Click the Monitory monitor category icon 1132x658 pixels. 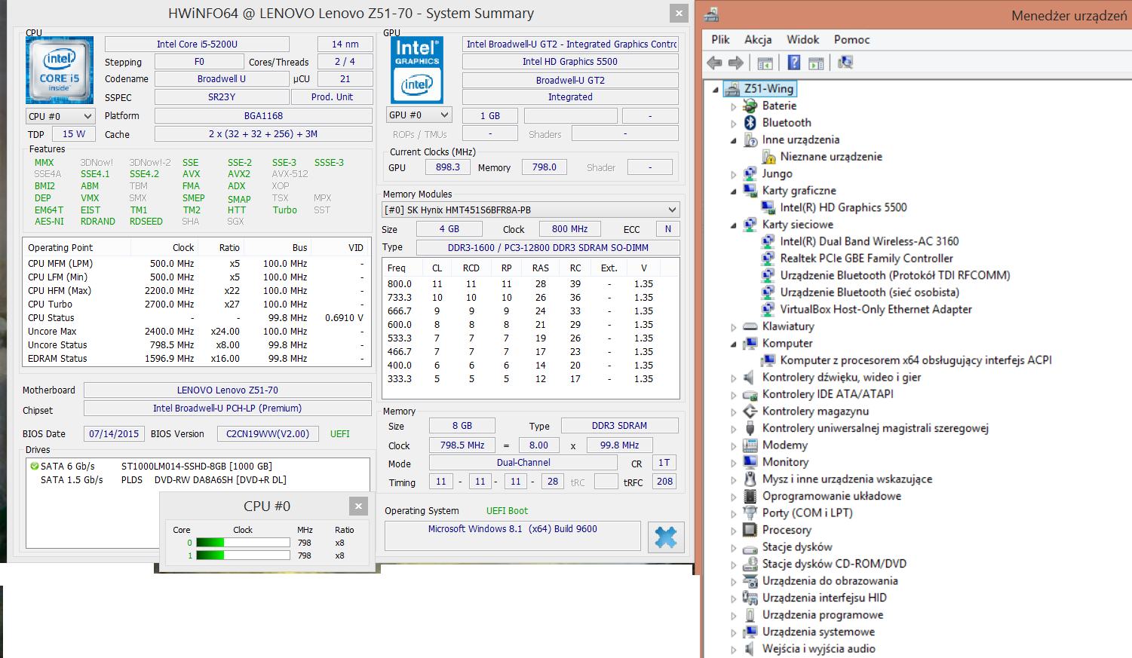tap(750, 462)
